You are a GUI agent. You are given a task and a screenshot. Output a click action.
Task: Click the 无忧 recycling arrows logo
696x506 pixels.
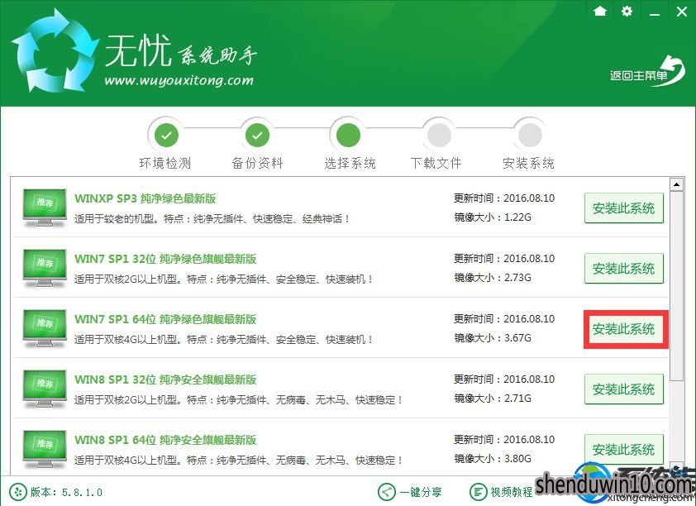tap(55, 51)
